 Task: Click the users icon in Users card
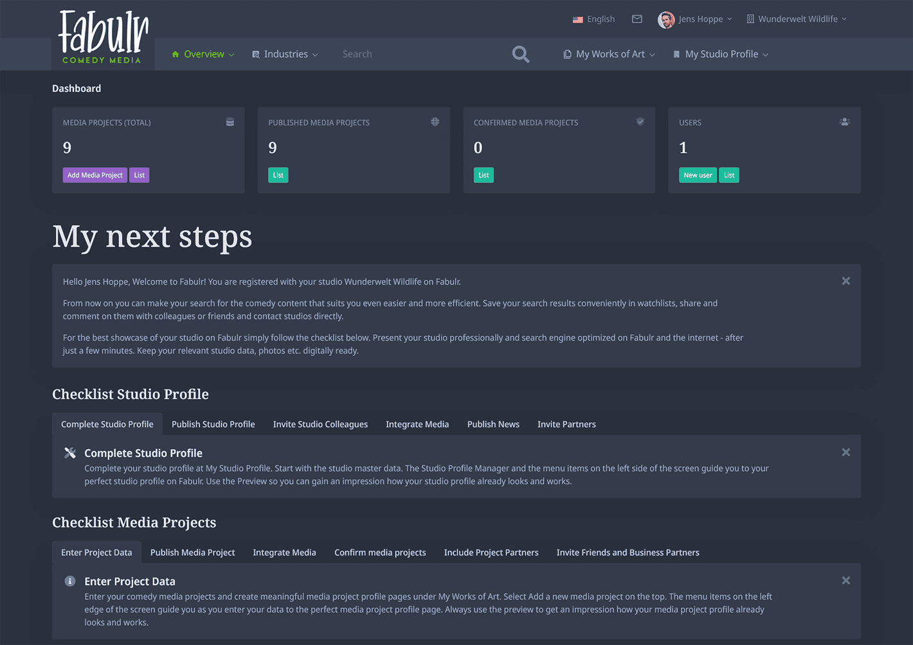coord(844,122)
